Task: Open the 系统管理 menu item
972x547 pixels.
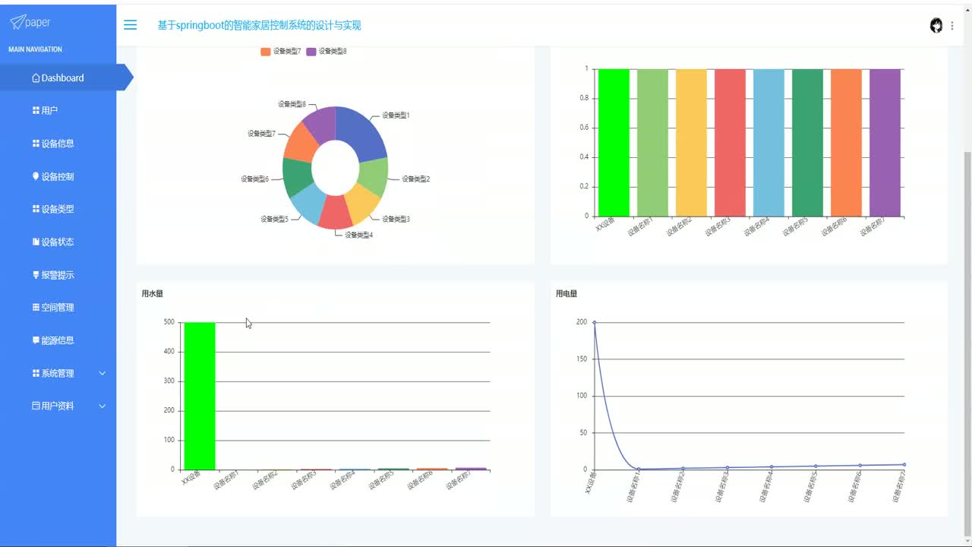Action: (58, 373)
